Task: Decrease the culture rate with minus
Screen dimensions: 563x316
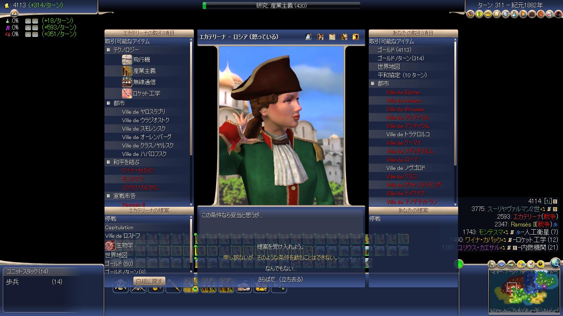Action: [35, 28]
